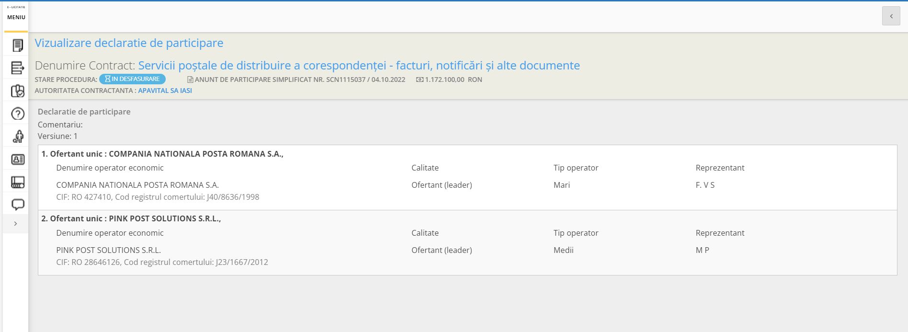Open the help question mark icon
Image resolution: width=908 pixels, height=332 pixels.
click(x=18, y=114)
